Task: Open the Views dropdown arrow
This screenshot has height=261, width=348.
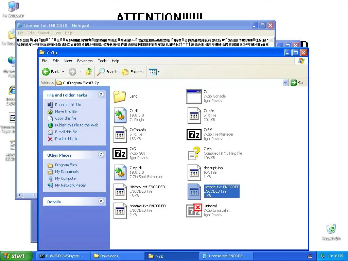Action: (x=158, y=72)
